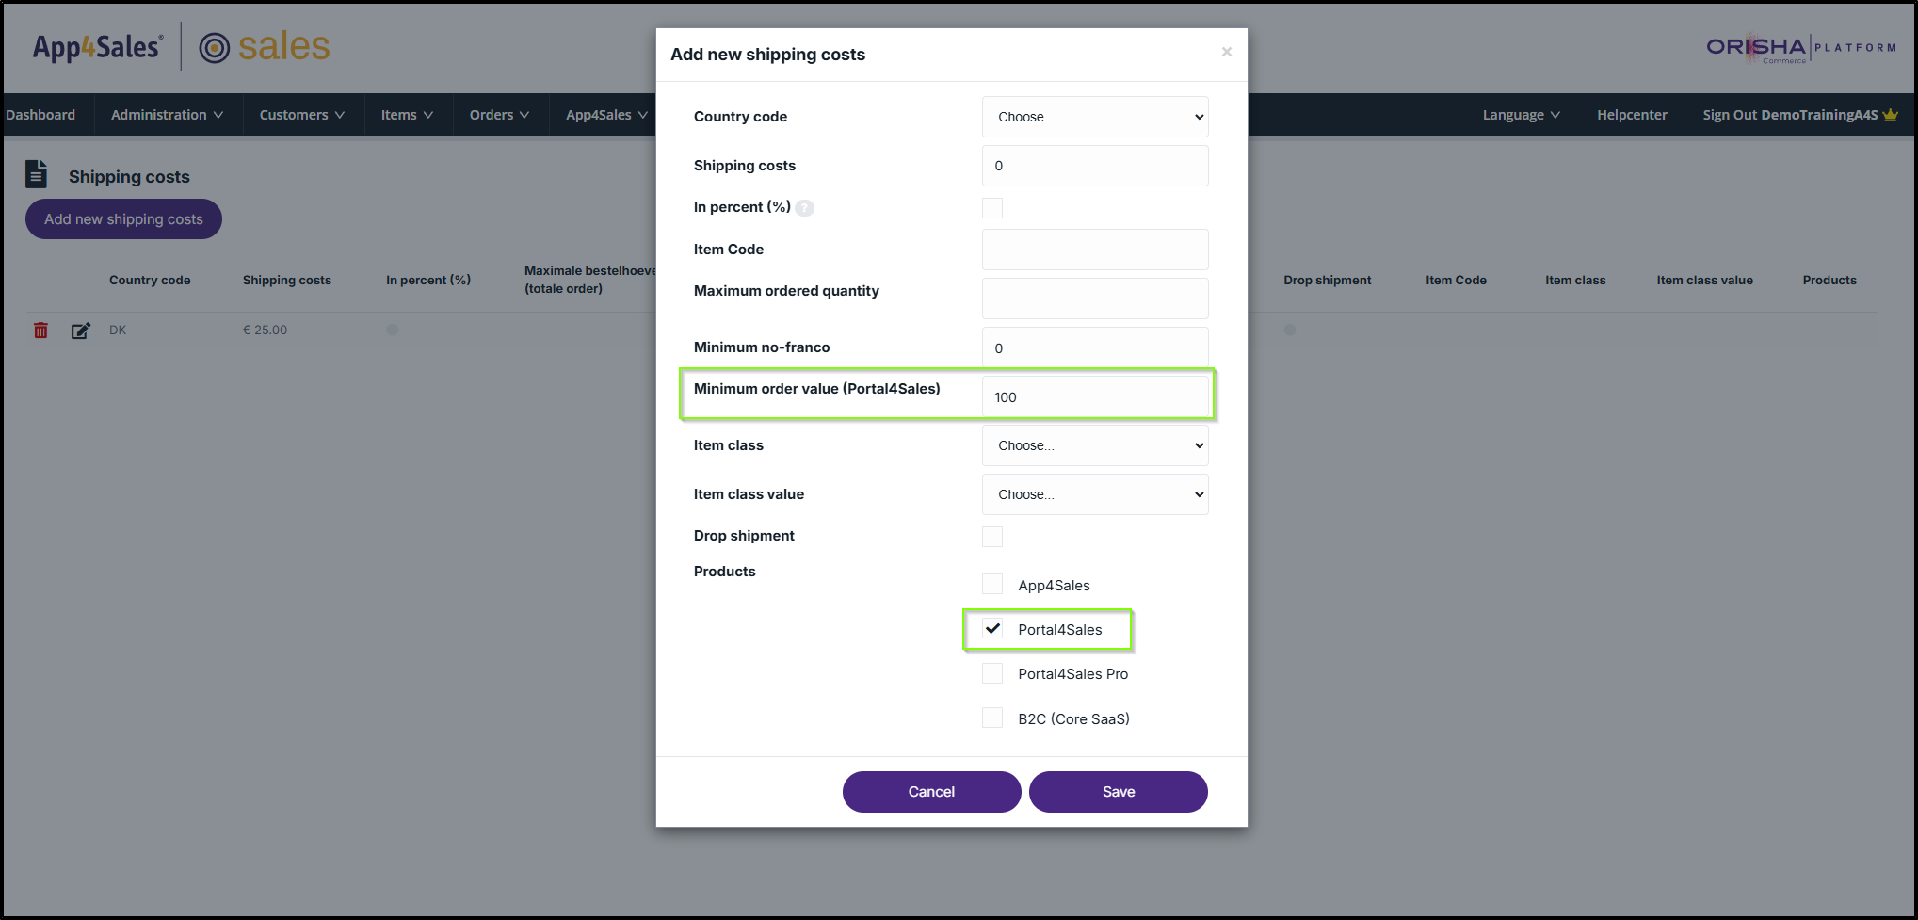This screenshot has width=1918, height=920.
Task: Click the Shipping costs document icon
Action: tap(36, 174)
